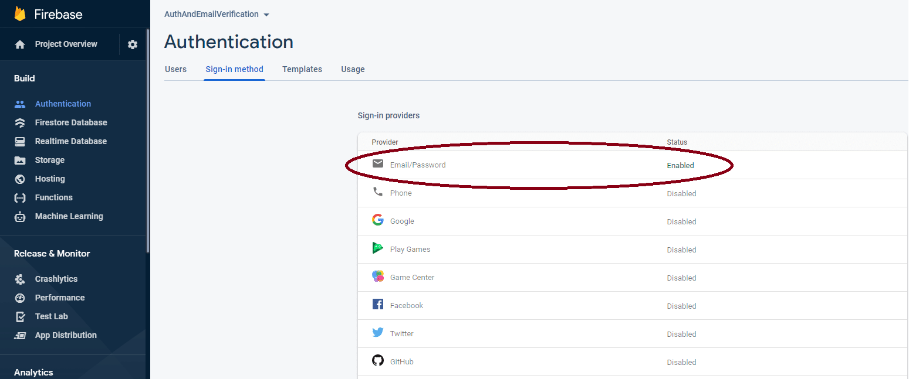This screenshot has width=909, height=379.
Task: Click the Firebase logo icon
Action: coord(20,14)
